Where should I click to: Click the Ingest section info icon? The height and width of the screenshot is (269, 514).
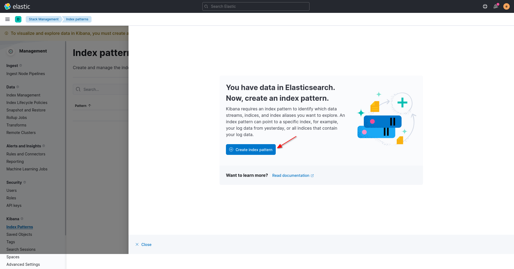21,65
